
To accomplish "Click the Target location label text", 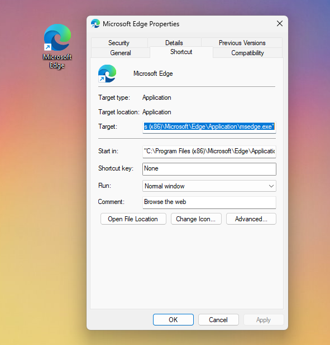I will click(x=119, y=112).
